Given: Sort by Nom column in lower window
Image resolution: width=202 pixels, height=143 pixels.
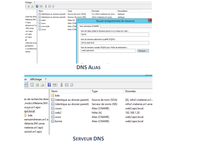Looking at the screenshot, I should pyautogui.click(x=70, y=91).
